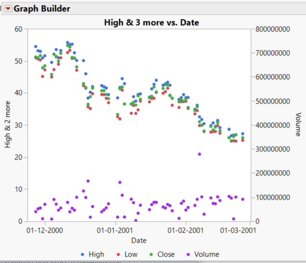Viewport: 306px width, 263px height.
Task: Select the red Low legend marker
Action: click(118, 255)
